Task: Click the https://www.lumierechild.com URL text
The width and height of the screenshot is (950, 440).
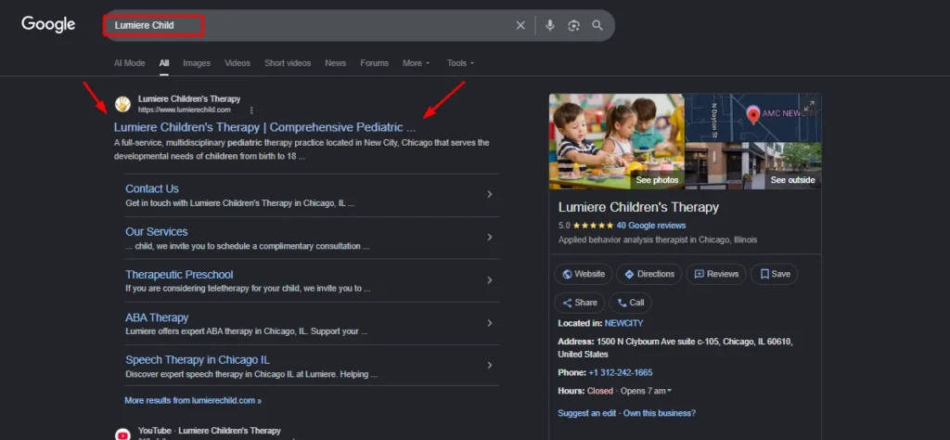Action: (x=185, y=110)
